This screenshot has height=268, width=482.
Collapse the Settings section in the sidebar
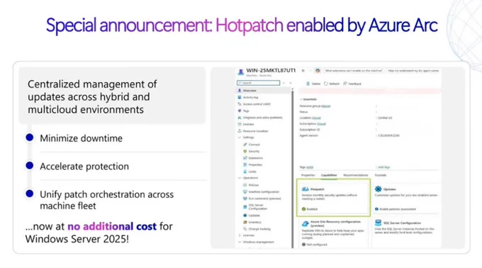240,137
